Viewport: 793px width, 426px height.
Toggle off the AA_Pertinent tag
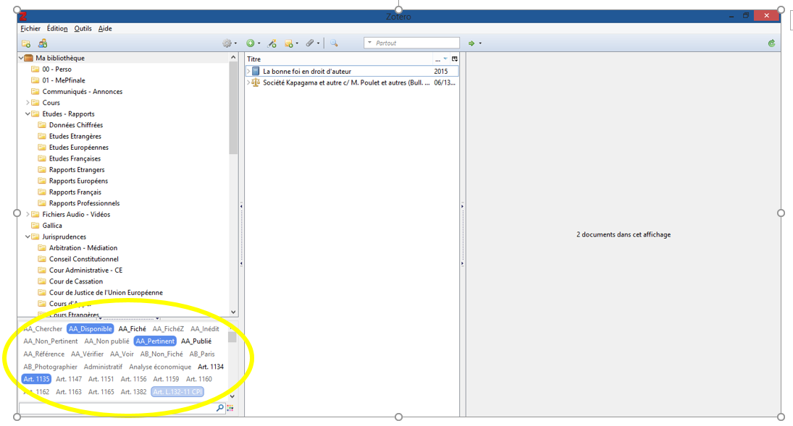tap(155, 341)
